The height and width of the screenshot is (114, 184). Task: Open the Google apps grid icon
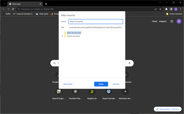pyautogui.click(x=172, y=21)
